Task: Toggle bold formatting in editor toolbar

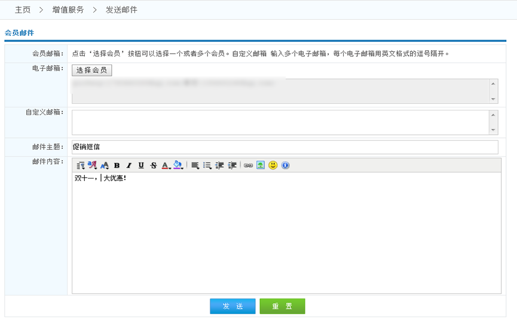Action: (117, 165)
